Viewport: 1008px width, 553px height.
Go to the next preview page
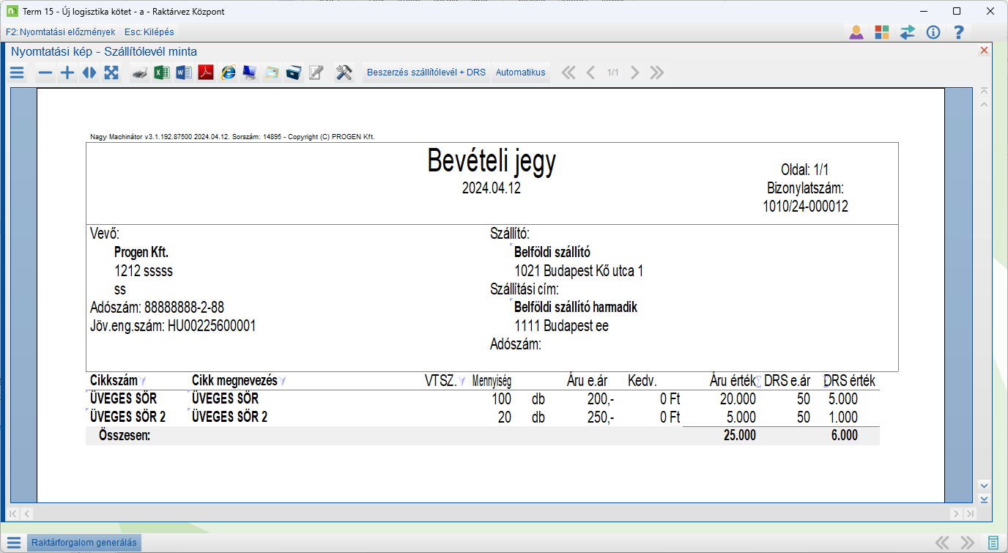(635, 73)
